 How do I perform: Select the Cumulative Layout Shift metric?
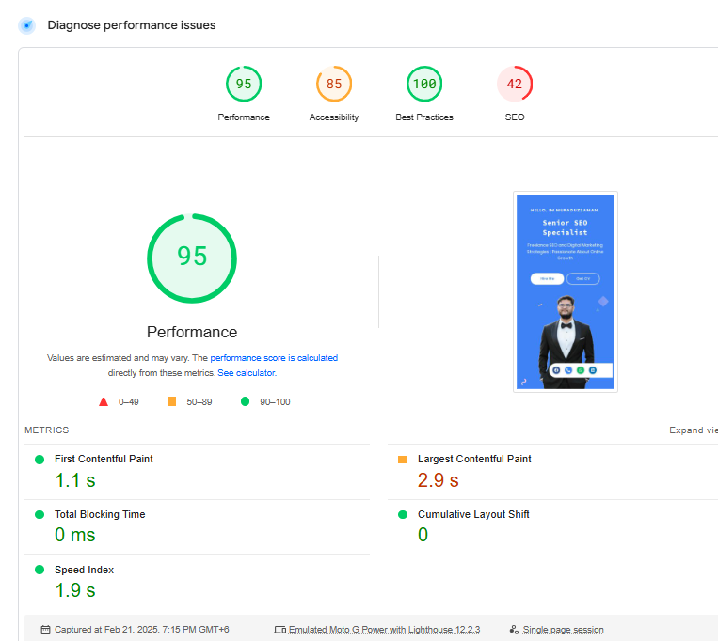tap(473, 514)
